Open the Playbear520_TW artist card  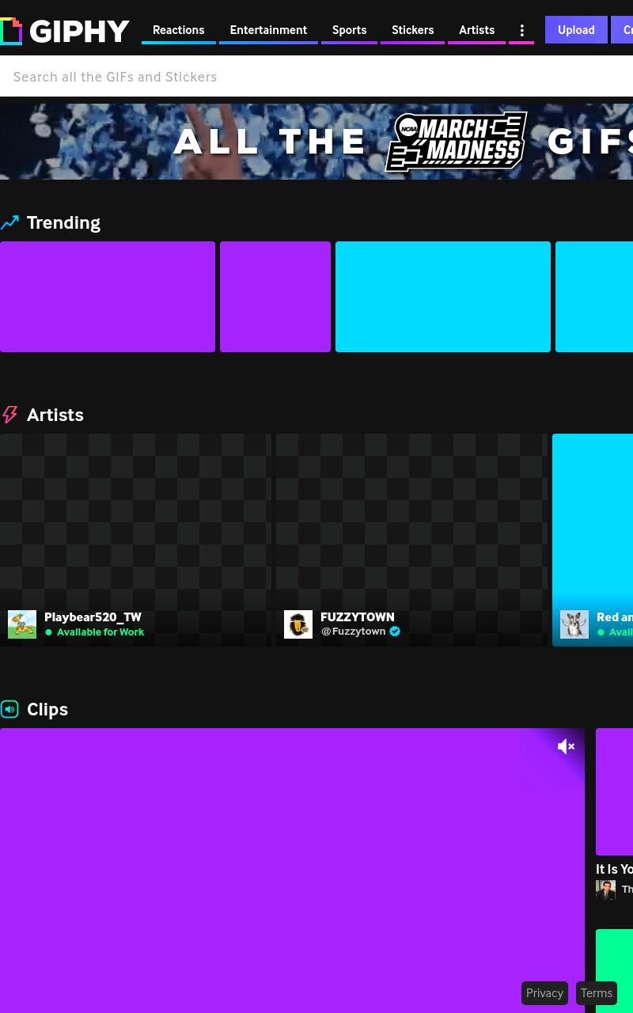[x=135, y=540]
